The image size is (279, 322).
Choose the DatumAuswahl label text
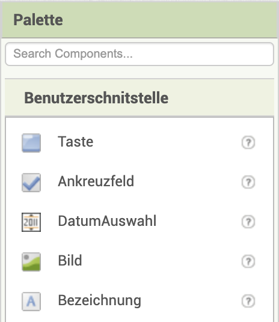pos(107,221)
